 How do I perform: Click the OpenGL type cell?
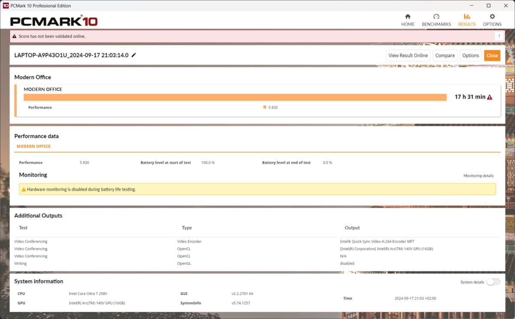point(184,263)
